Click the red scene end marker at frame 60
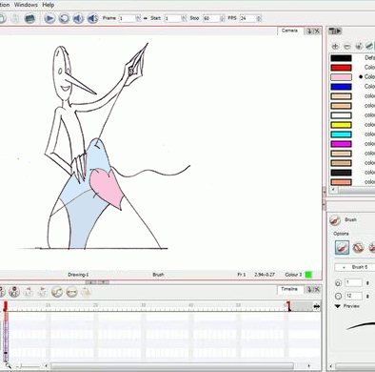The width and height of the screenshot is (375, 372). click(x=288, y=306)
